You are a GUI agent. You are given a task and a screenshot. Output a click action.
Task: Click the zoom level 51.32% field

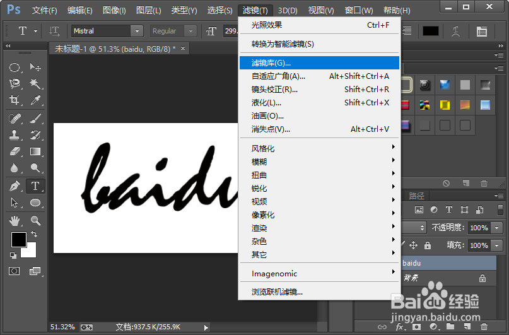[x=62, y=327]
